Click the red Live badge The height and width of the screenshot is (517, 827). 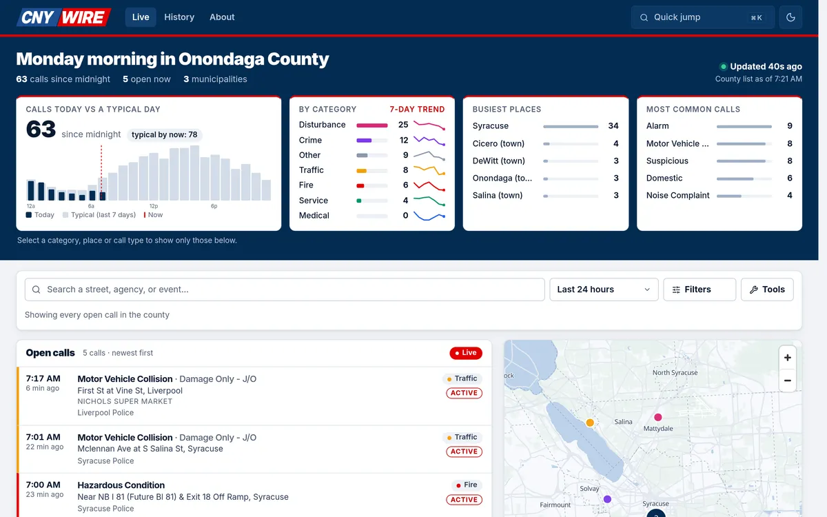pyautogui.click(x=466, y=353)
